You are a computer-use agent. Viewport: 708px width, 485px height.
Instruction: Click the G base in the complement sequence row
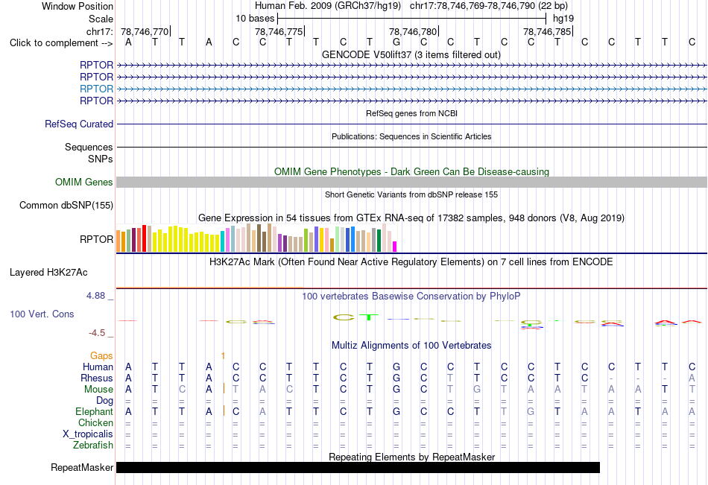tap(396, 42)
